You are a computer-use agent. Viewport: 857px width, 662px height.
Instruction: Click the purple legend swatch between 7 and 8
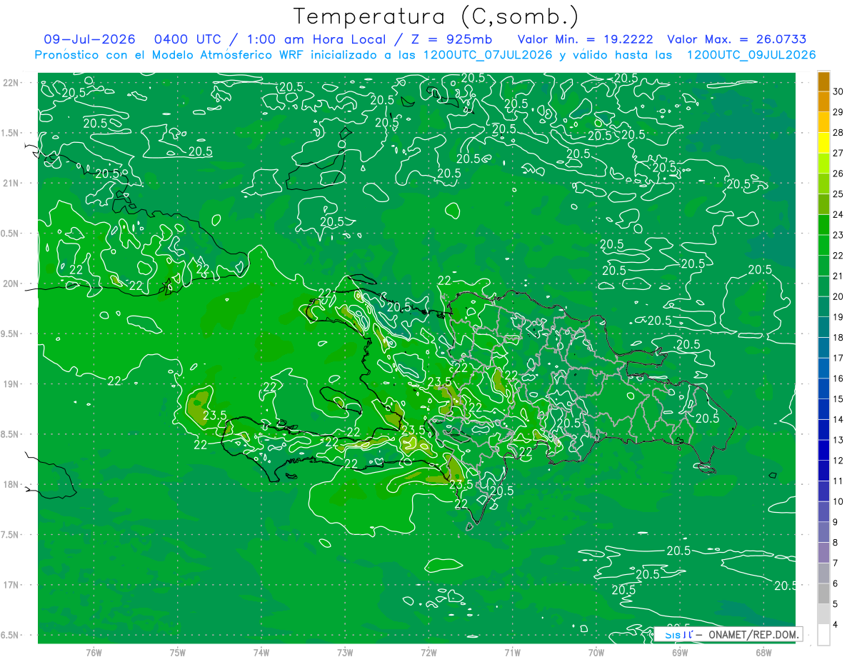click(x=823, y=553)
